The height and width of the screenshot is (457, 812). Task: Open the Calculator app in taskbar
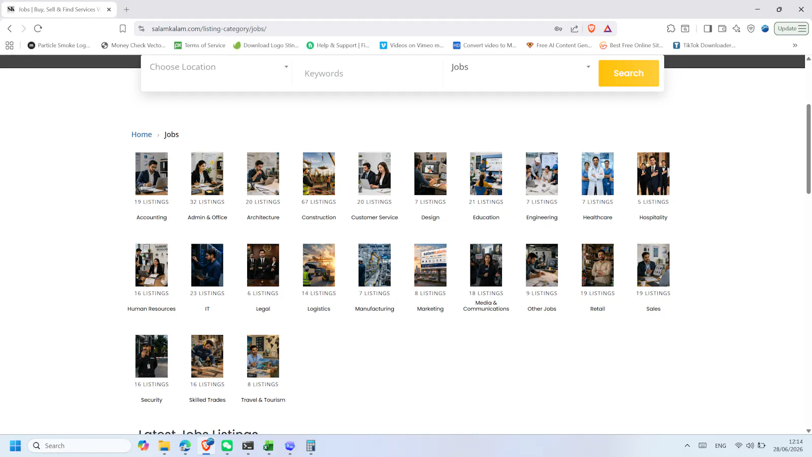(x=311, y=446)
